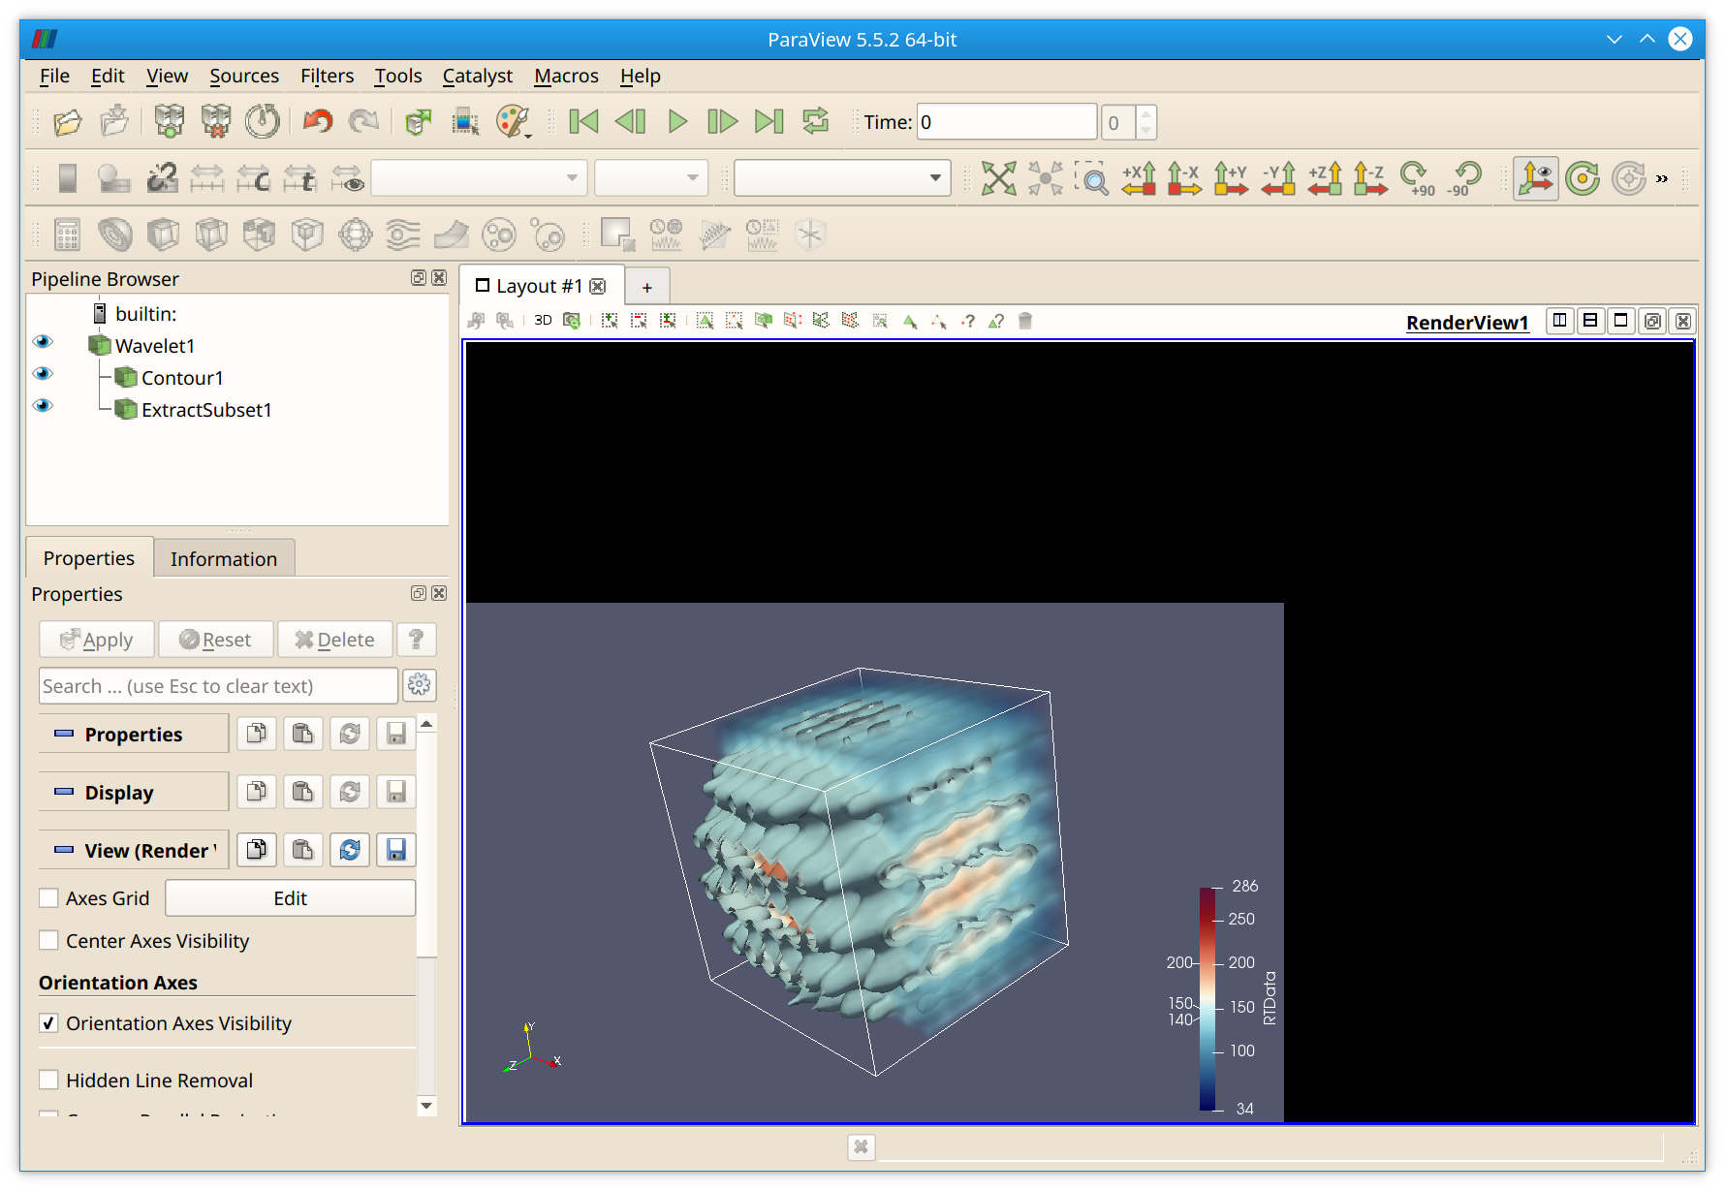Click the Reset button
1725x1191 pixels.
pyautogui.click(x=216, y=640)
